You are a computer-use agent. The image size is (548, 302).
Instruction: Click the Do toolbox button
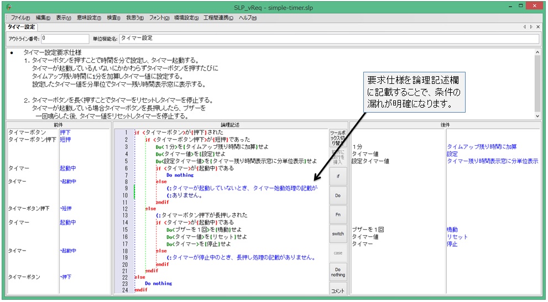coord(338,195)
